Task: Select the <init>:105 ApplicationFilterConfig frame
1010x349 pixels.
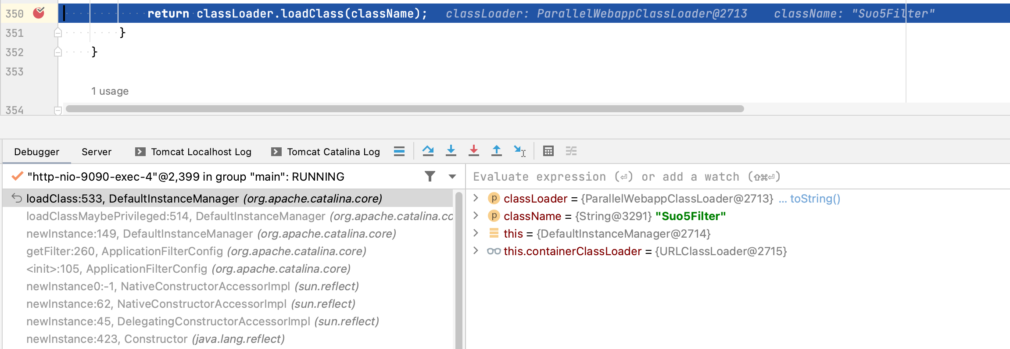Action: coord(227,269)
